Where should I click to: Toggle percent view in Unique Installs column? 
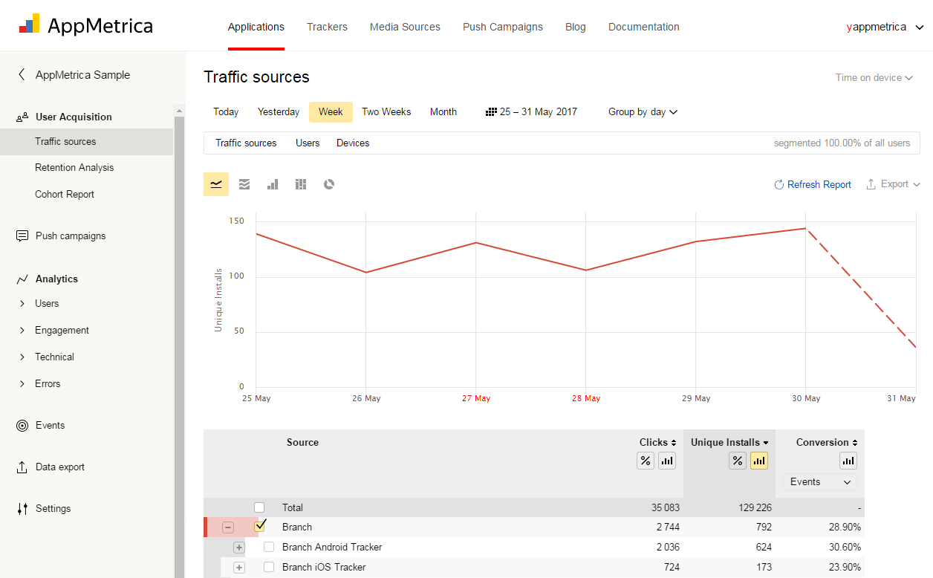738,461
